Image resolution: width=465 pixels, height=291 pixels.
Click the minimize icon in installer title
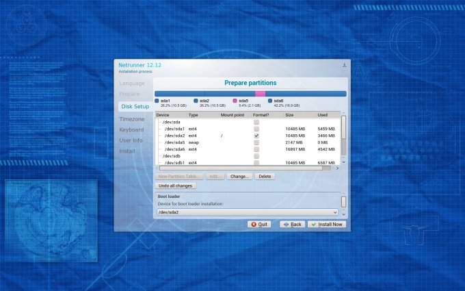[344, 65]
